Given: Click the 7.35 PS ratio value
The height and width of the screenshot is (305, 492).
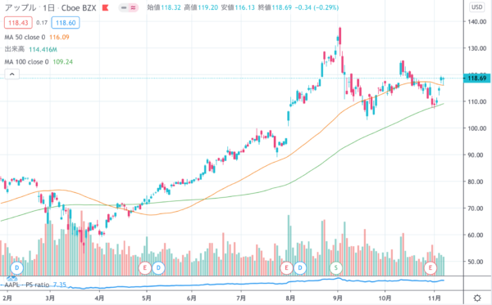Looking at the screenshot, I should click(60, 285).
